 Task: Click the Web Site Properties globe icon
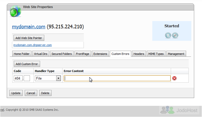point(15,11)
